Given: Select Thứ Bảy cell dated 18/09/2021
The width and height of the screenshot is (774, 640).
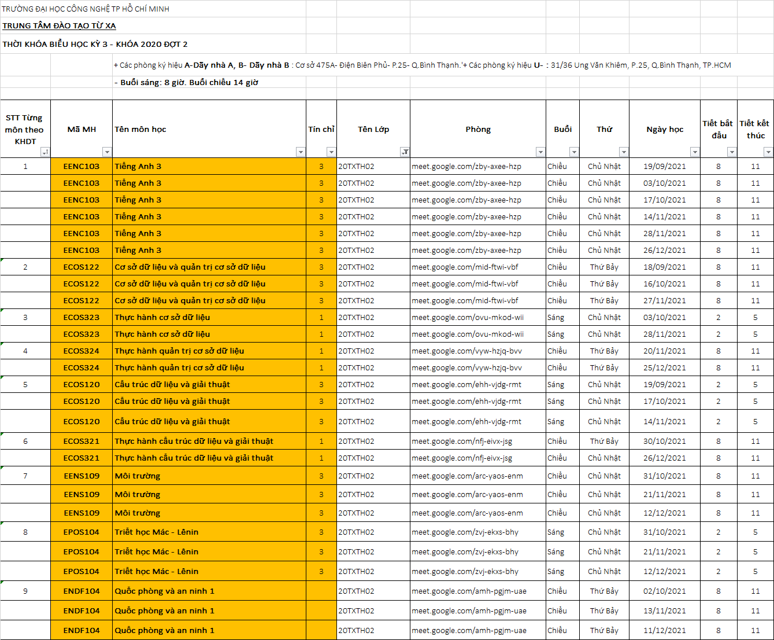Looking at the screenshot, I should coord(604,267).
